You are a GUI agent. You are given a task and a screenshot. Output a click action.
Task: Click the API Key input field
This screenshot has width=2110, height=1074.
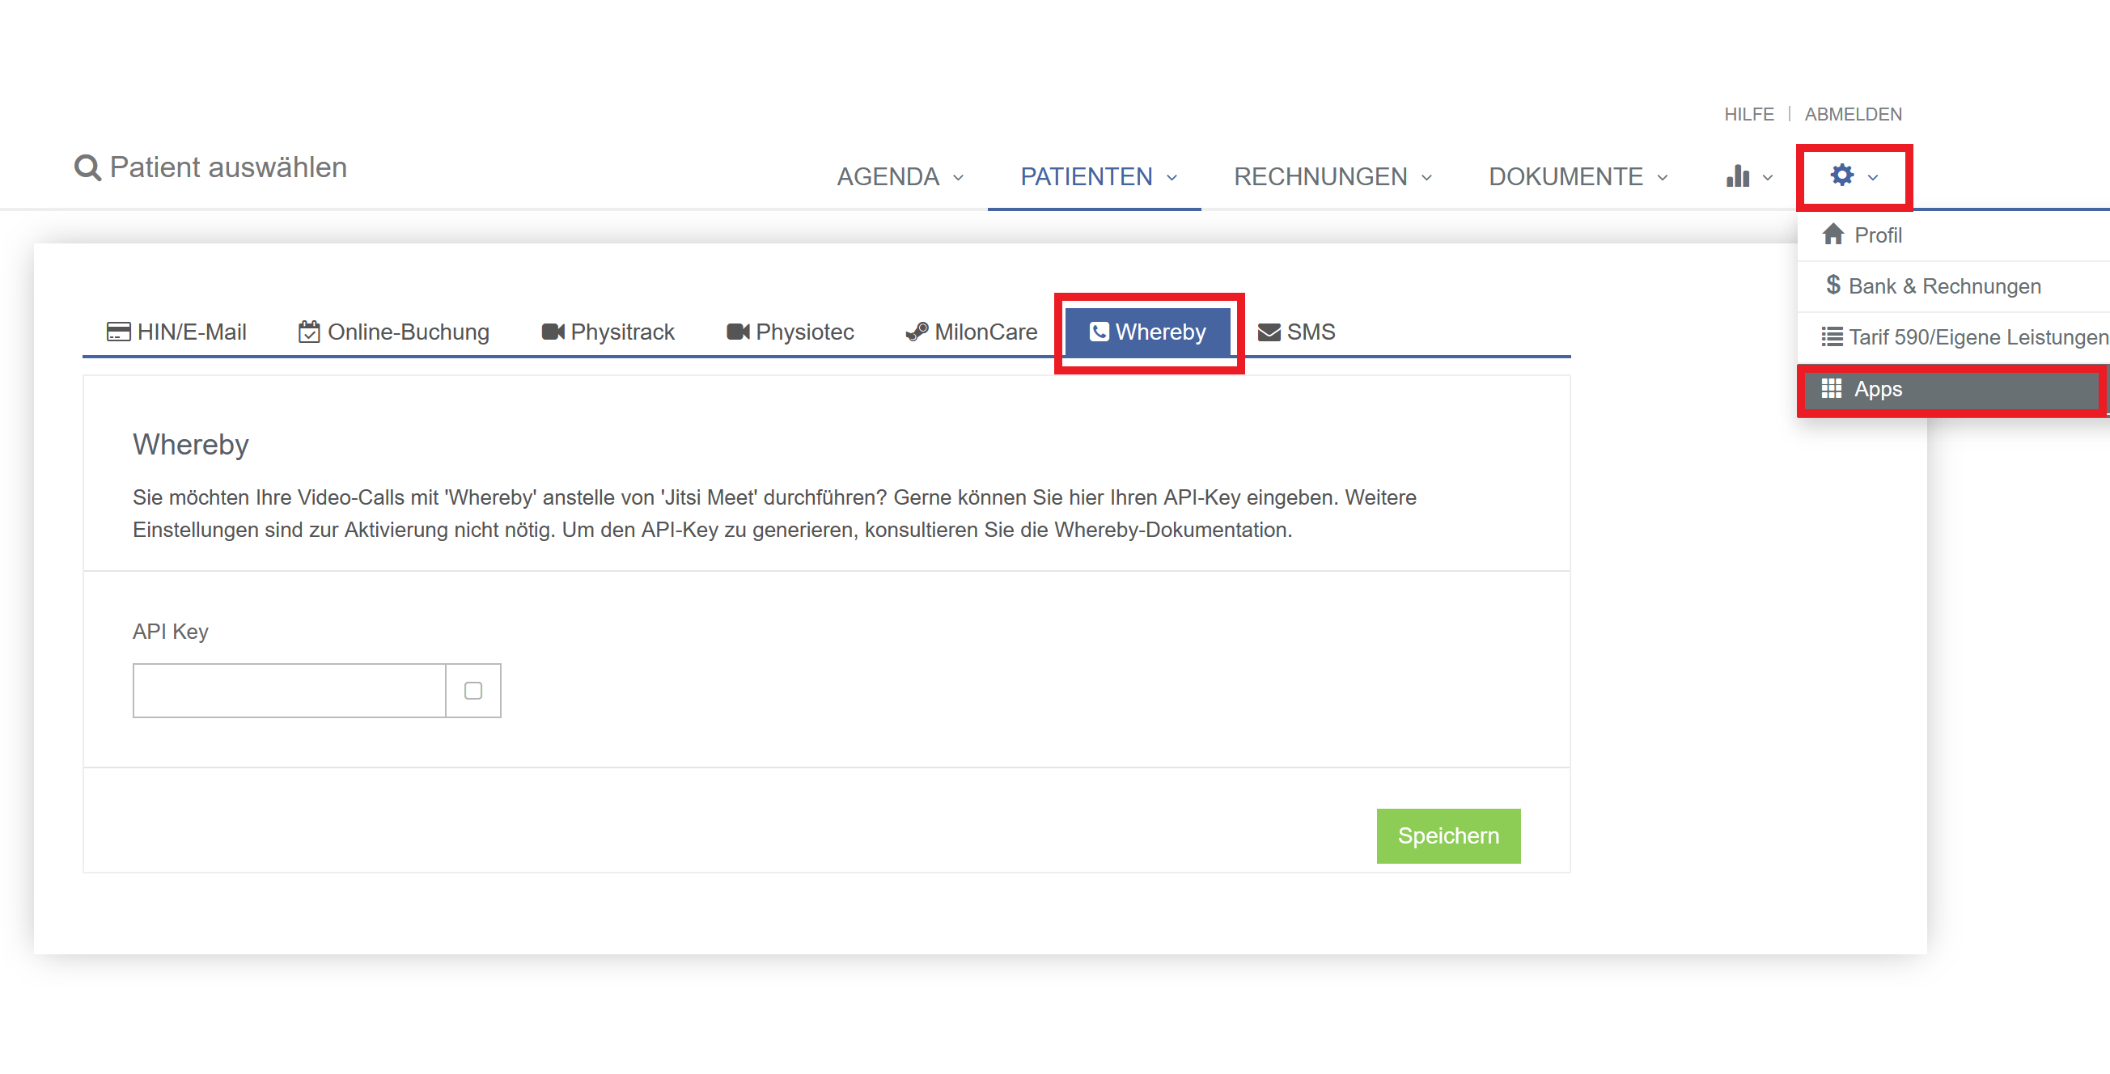[289, 691]
